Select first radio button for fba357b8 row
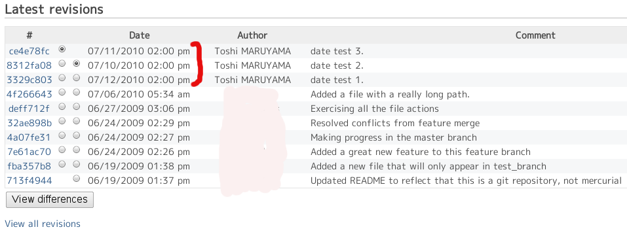The height and width of the screenshot is (240, 627). point(62,163)
